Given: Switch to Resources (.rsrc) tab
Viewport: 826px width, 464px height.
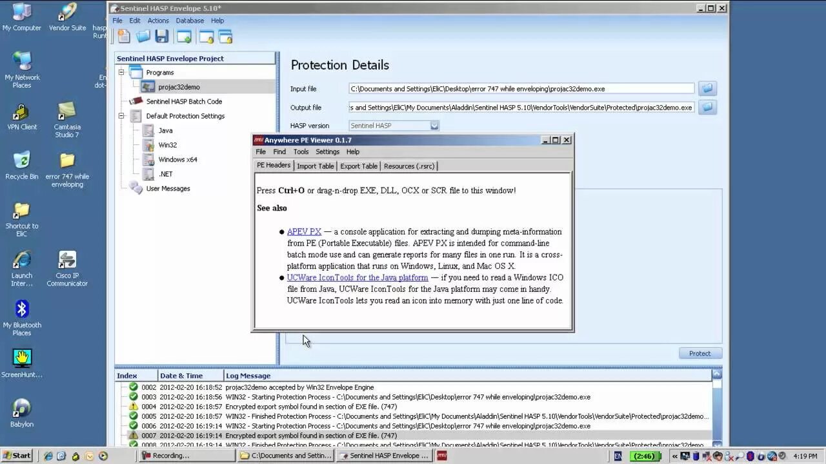Looking at the screenshot, I should [409, 166].
